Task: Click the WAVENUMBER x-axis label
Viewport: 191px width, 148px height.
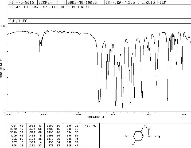Action: coord(96,117)
